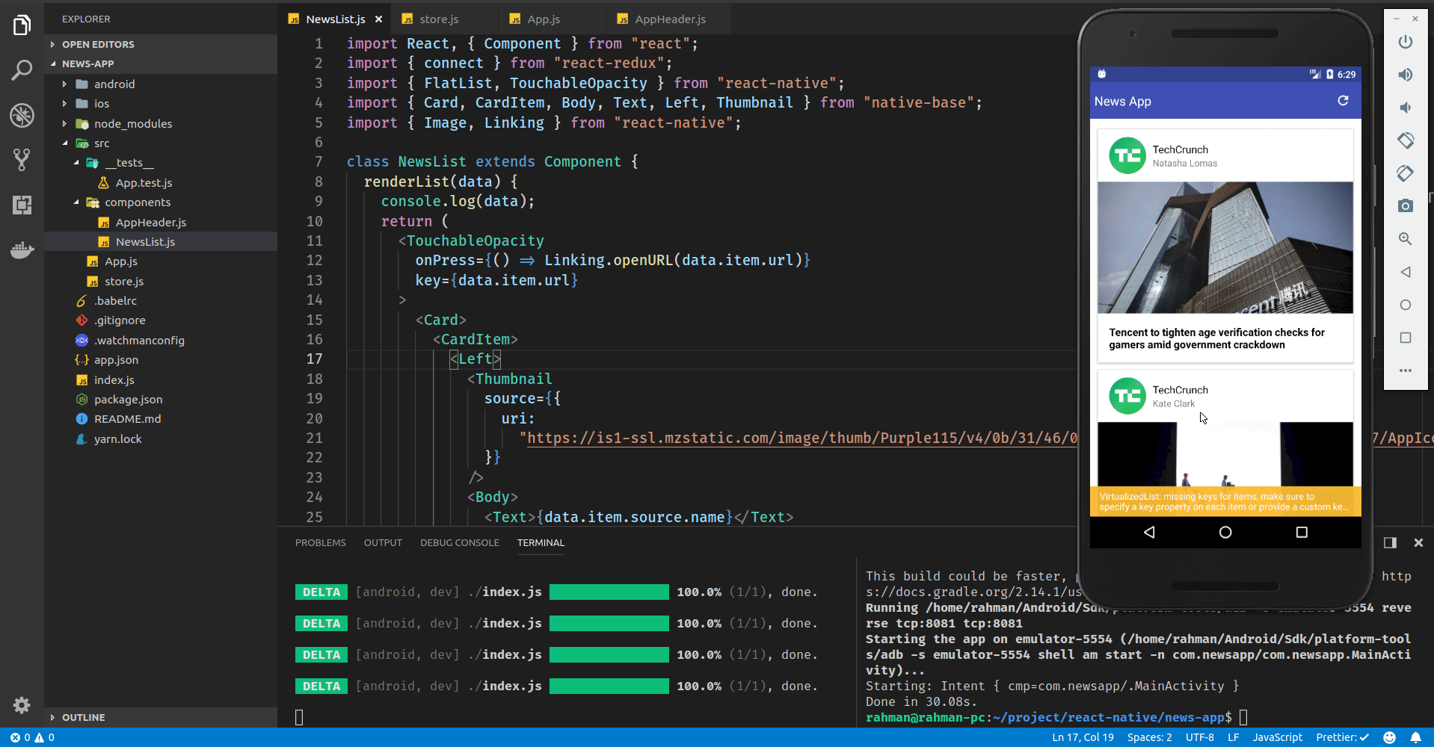Open the Docker view in activity bar
This screenshot has height=747, width=1434.
pos(22,249)
